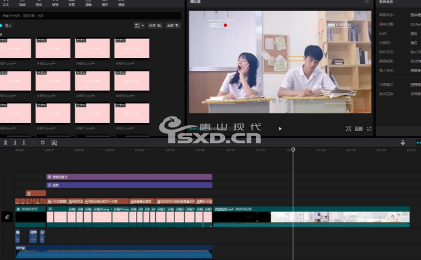This screenshot has width=421, height=260.
Task: Select the purple effect clip on timeline
Action: click(x=129, y=177)
